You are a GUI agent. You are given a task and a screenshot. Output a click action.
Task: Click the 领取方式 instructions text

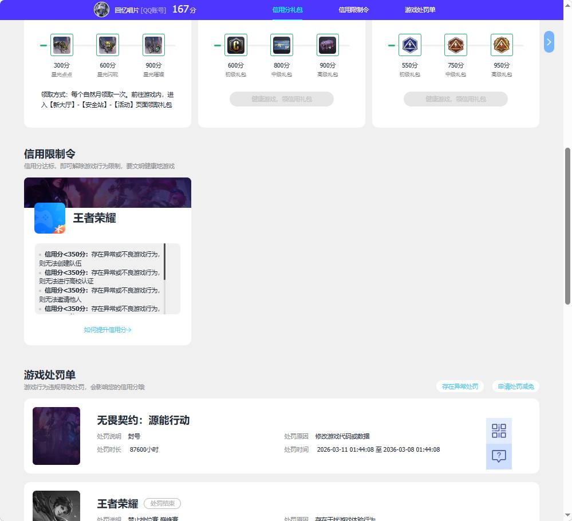pos(107,100)
